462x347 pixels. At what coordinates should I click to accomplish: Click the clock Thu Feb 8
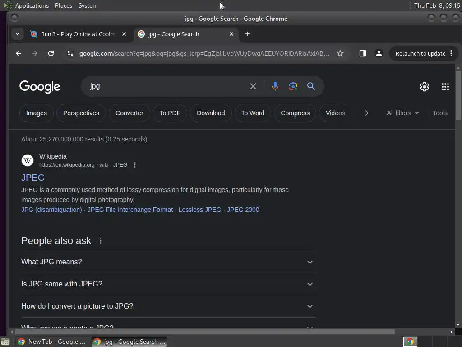437,5
